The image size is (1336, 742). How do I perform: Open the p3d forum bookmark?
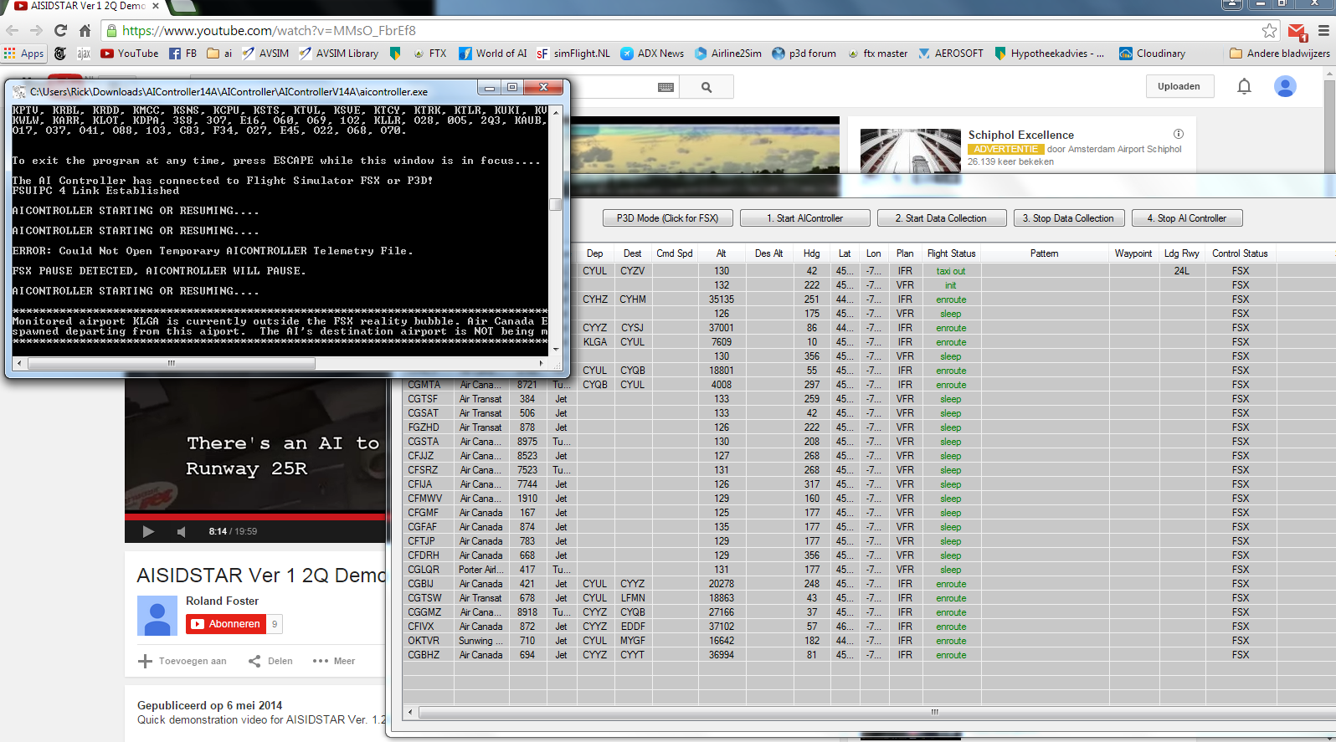(804, 54)
